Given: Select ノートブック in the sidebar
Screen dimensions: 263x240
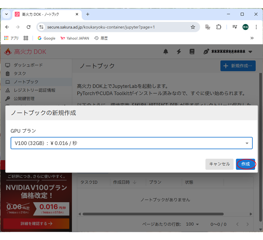Looking at the screenshot, I should (36, 82).
